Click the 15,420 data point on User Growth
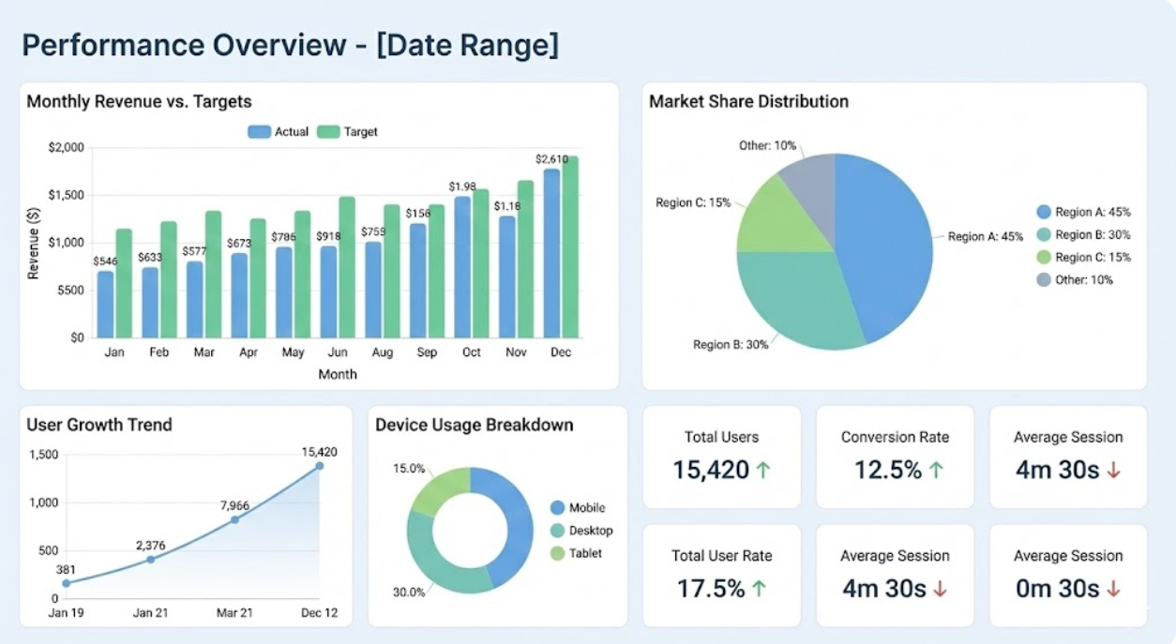The height and width of the screenshot is (644, 1176). 319,466
